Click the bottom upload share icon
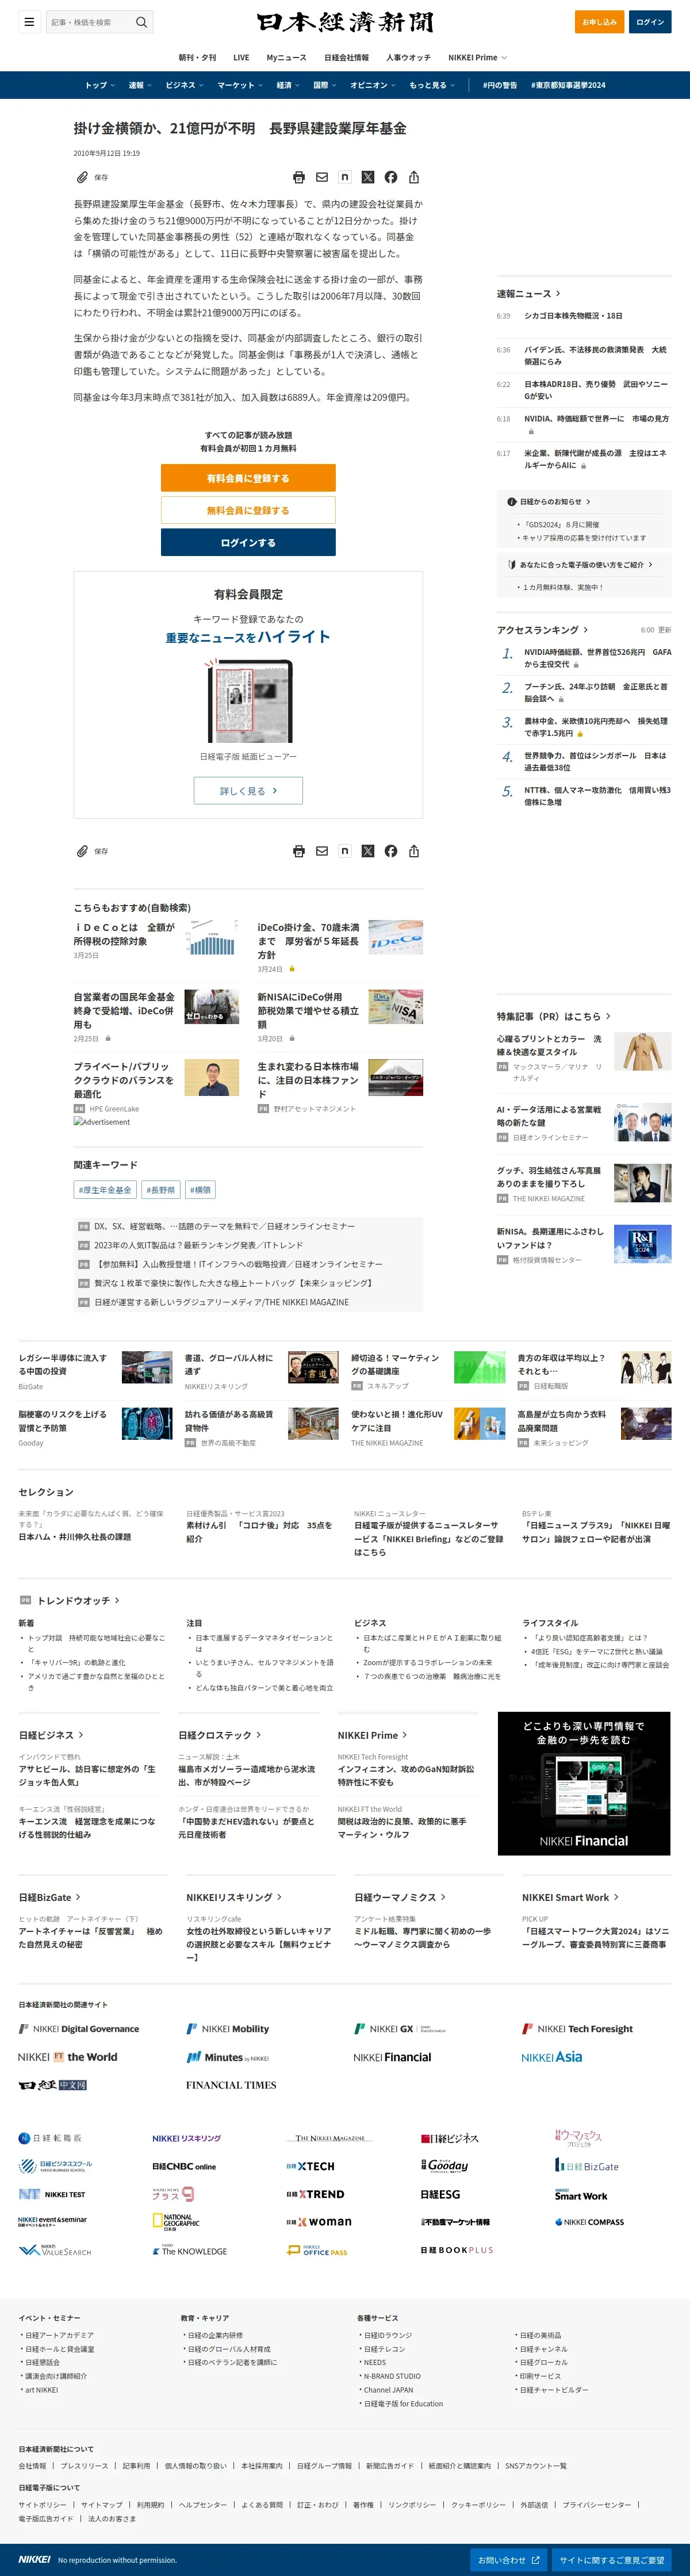The image size is (690, 2576). tap(414, 851)
